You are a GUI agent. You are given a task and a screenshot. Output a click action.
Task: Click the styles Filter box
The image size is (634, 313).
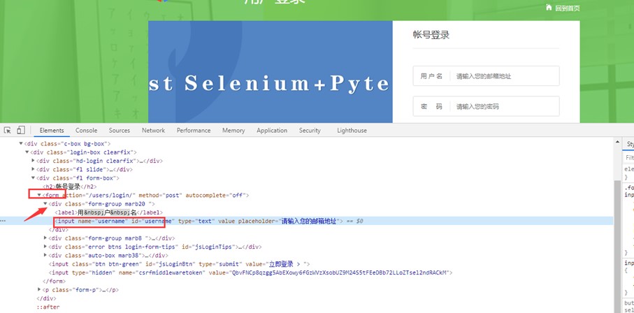(x=628, y=158)
